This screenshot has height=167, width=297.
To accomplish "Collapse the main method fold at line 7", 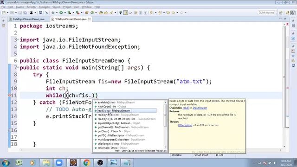I will coord(18,68).
